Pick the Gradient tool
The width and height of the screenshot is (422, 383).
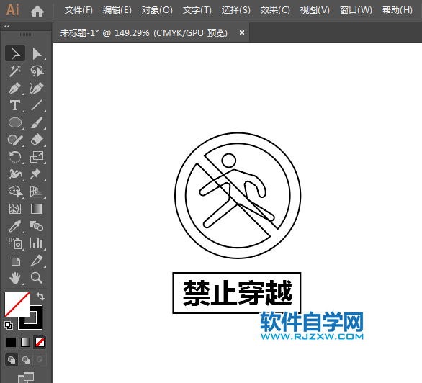tap(37, 209)
